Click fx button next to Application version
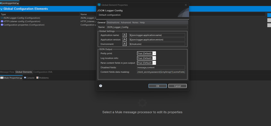This screenshot has width=271, height=126. coord(125,40)
